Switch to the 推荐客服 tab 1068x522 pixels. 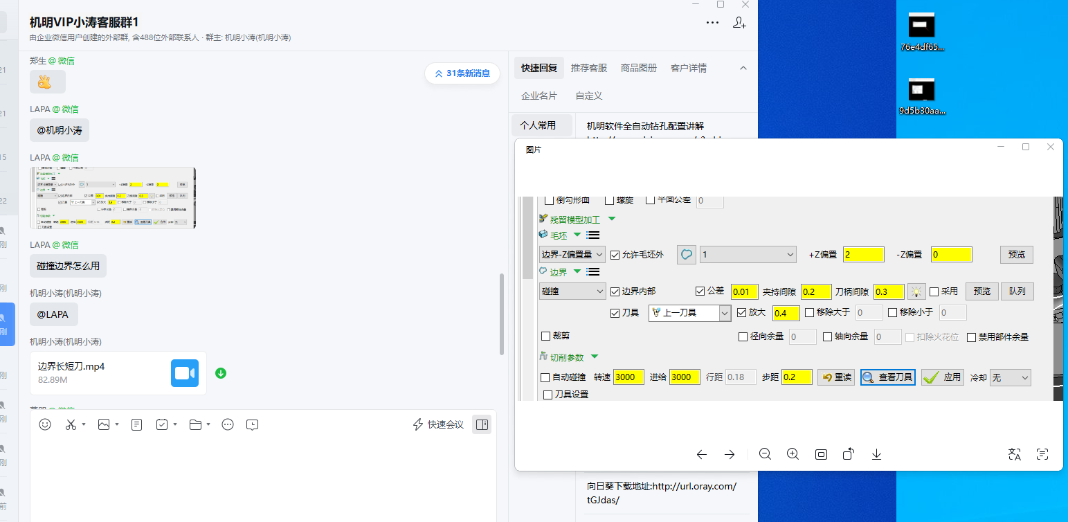pos(589,68)
